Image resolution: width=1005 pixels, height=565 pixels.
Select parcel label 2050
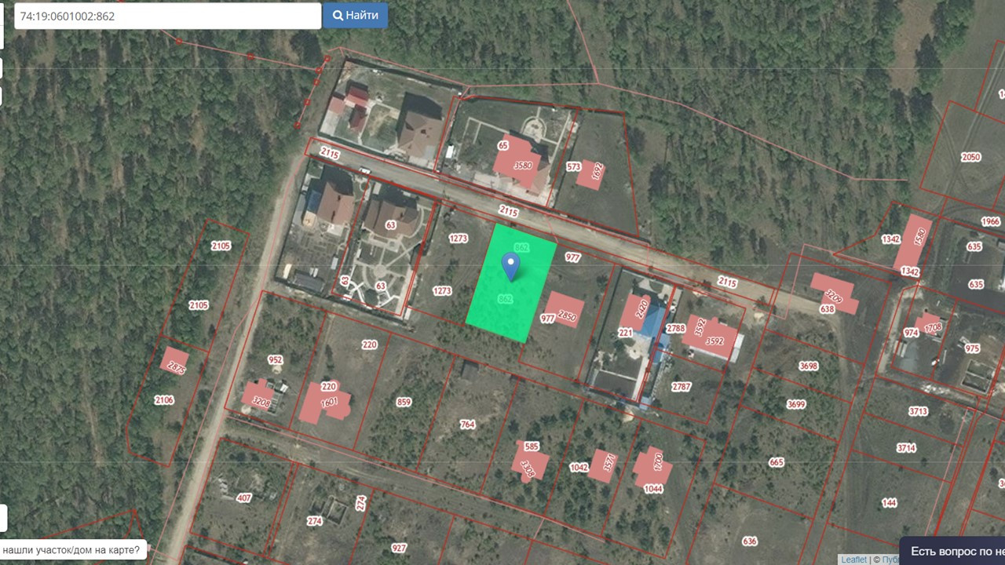[x=971, y=157]
